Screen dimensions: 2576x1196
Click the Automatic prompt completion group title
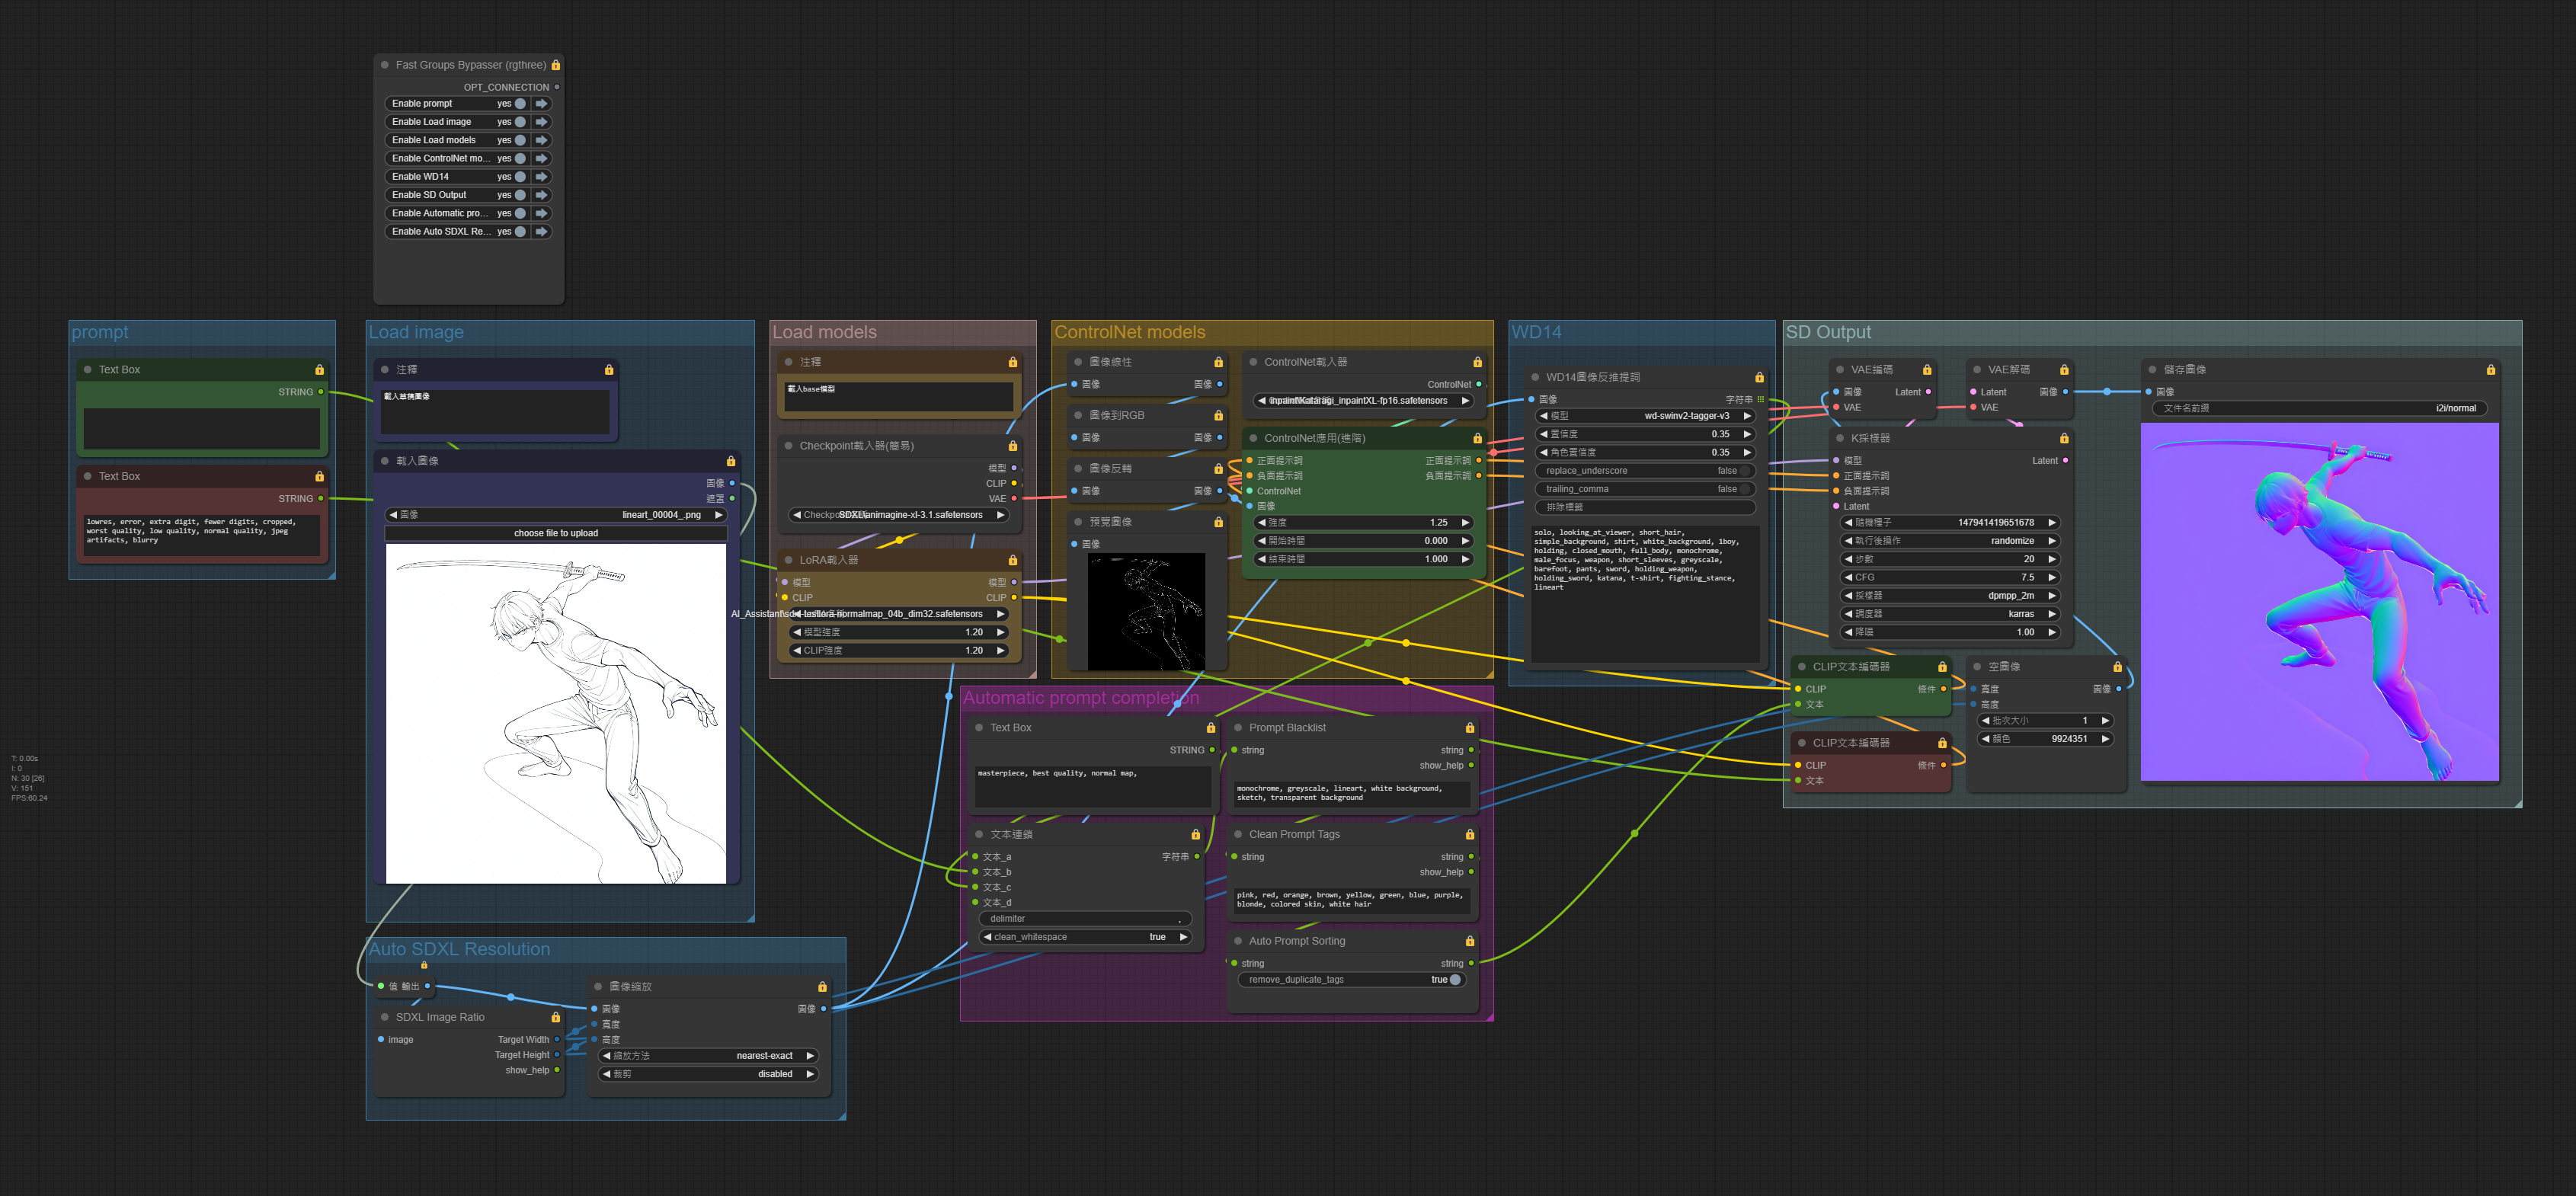(x=1081, y=698)
